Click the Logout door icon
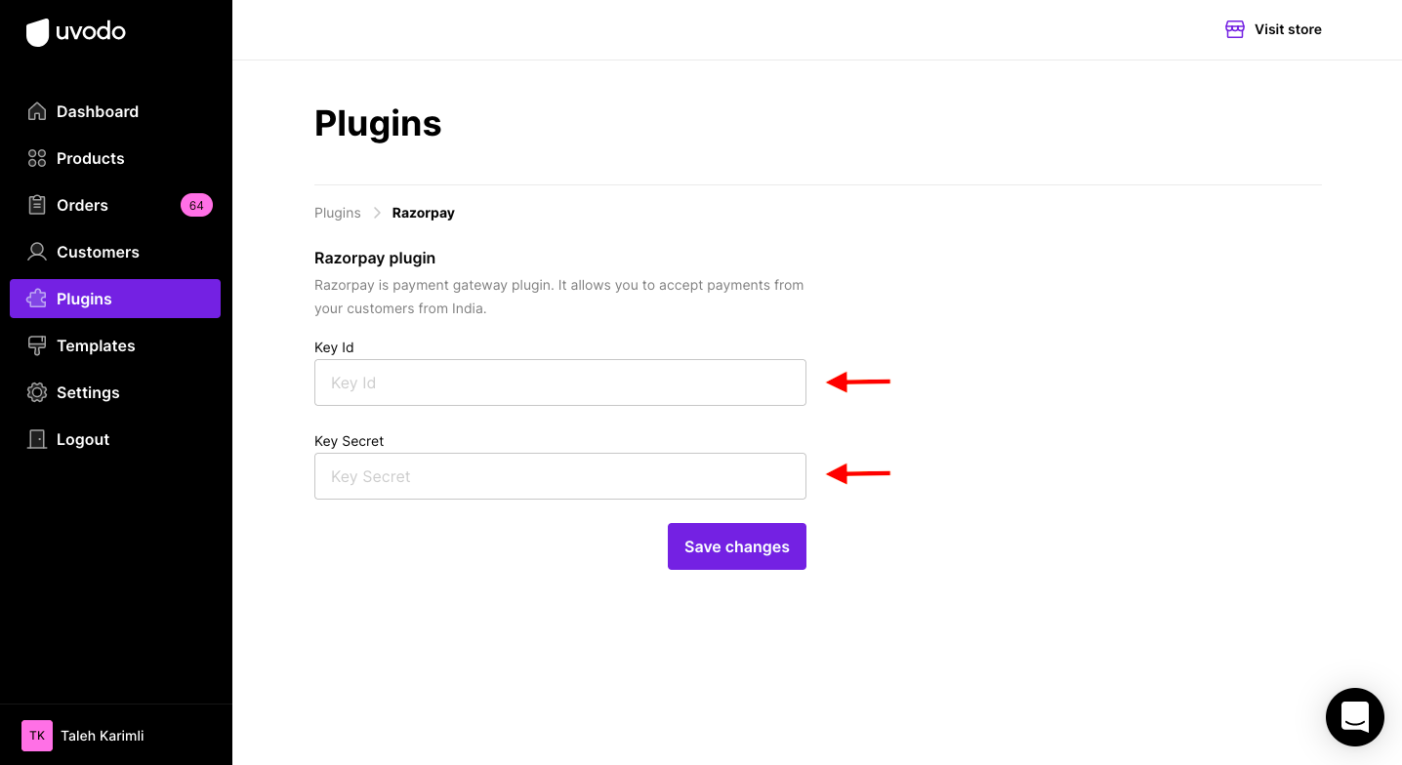 point(37,439)
